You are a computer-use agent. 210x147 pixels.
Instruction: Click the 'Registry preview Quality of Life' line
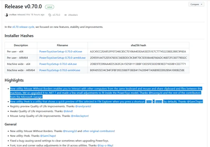click(x=51, y=106)
